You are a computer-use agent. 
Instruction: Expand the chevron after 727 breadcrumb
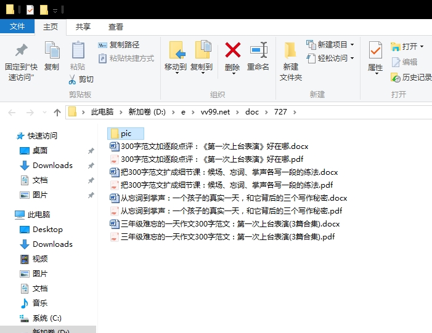tap(295, 112)
